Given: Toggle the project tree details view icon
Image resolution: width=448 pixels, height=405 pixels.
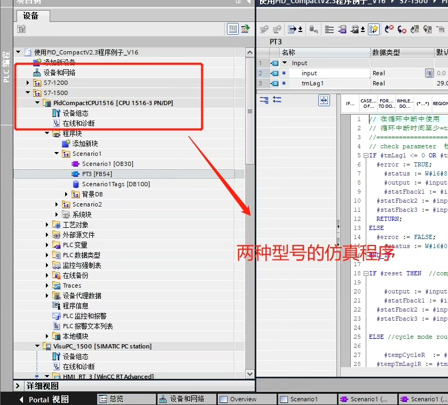Looking at the screenshot, I should (x=233, y=29).
